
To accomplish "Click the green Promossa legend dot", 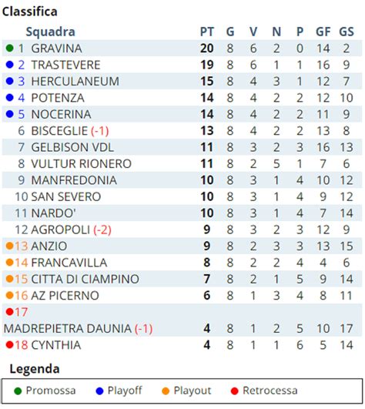I will (x=18, y=391).
